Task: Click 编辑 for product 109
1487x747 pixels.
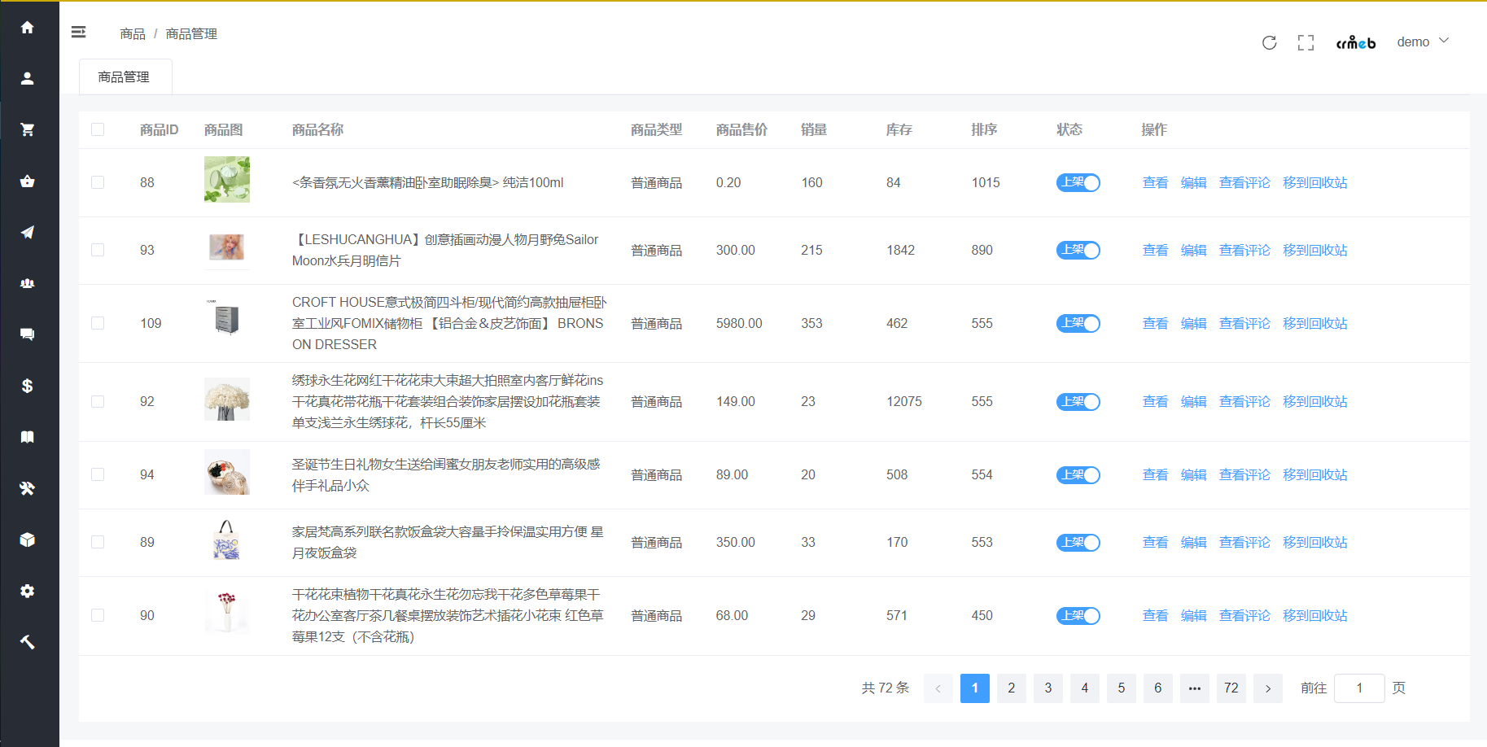Action: tap(1193, 323)
